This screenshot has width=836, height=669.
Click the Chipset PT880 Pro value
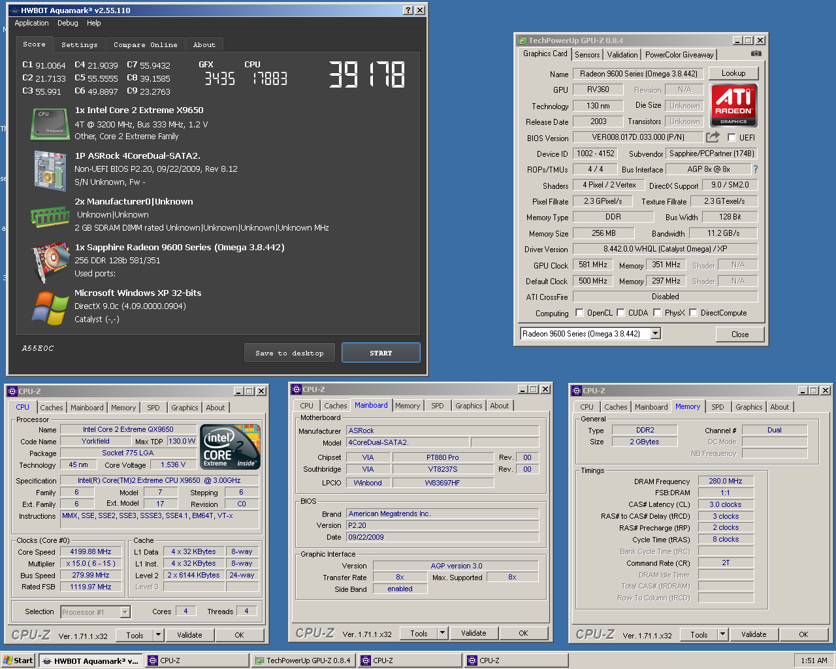tap(443, 457)
